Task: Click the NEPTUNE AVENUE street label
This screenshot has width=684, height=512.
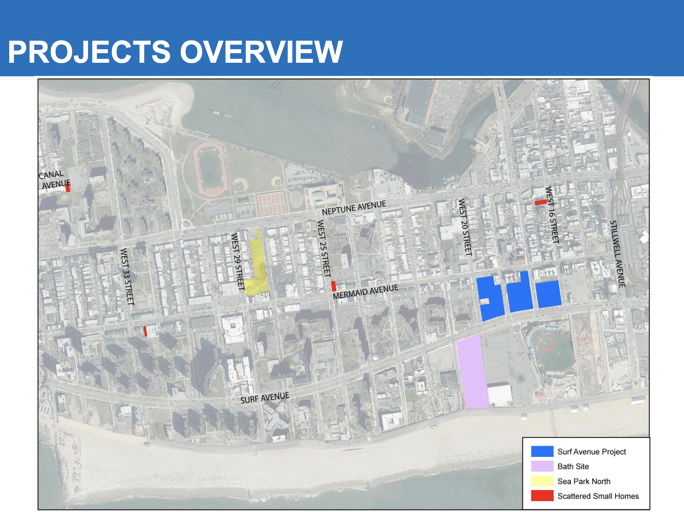Action: tap(354, 208)
